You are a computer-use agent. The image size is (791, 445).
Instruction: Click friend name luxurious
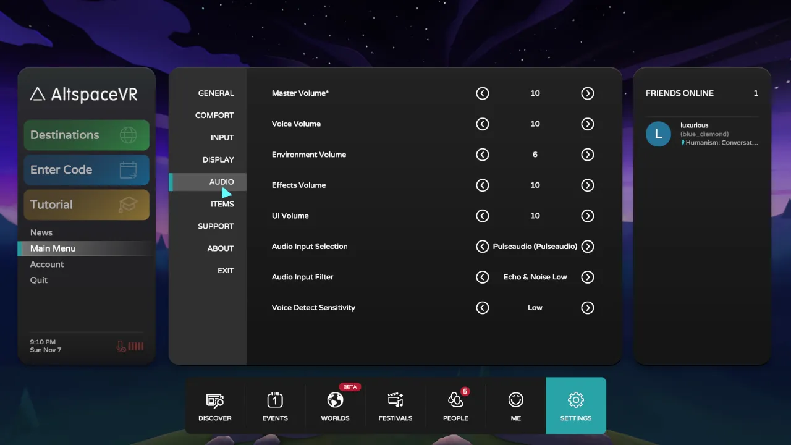pyautogui.click(x=695, y=125)
